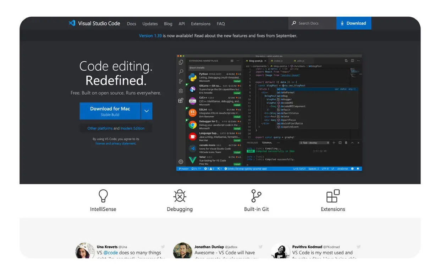This screenshot has height=275, width=440.
Task: Open Explorer files icon in editor preview sidebar
Action: point(181,62)
